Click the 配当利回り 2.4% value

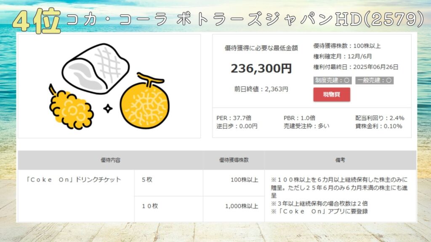[380, 118]
